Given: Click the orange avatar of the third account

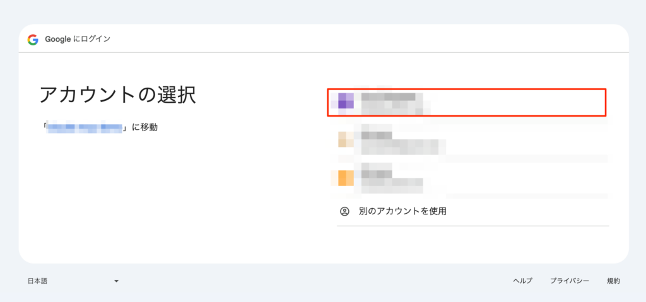Looking at the screenshot, I should 346,178.
